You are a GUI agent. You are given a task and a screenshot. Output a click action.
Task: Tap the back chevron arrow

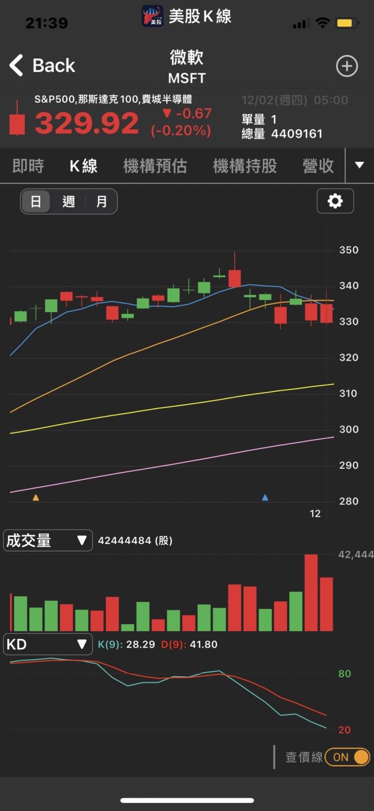pyautogui.click(x=17, y=66)
